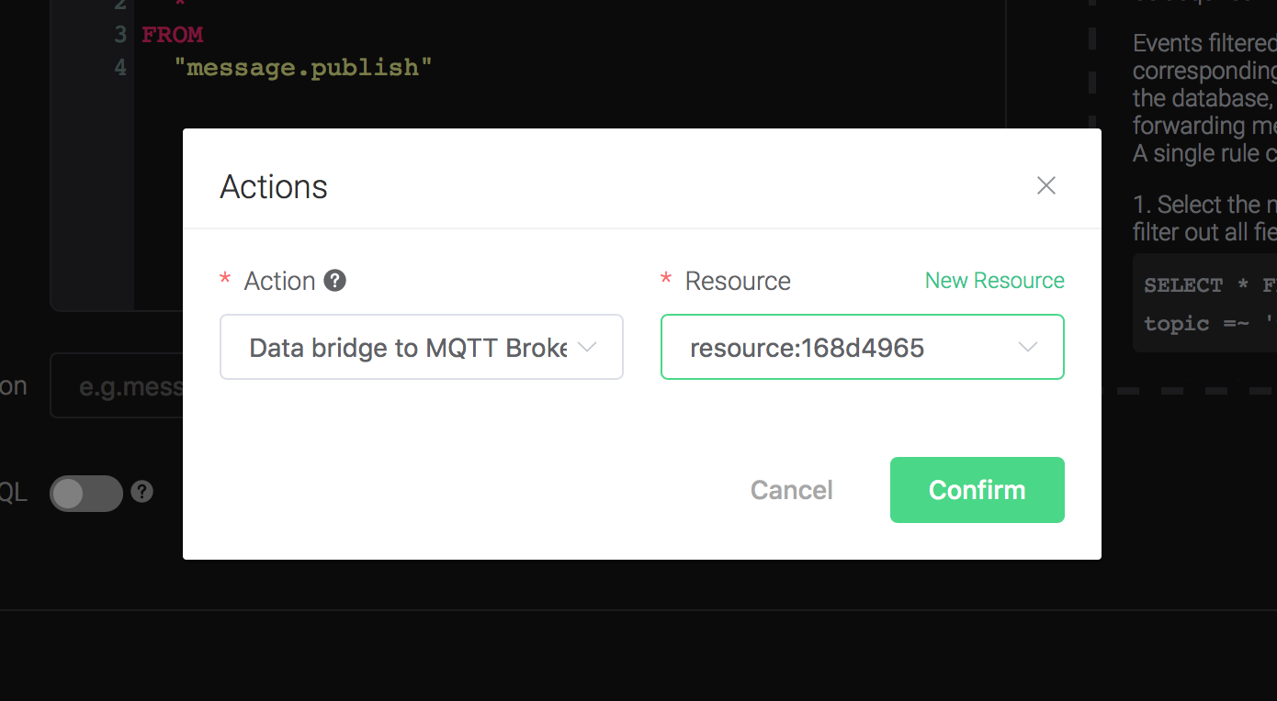Confirm the action selection
Viewport: 1277px width, 701px height.
click(x=978, y=490)
